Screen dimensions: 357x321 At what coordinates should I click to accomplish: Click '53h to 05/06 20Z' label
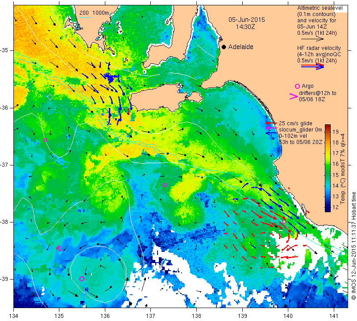(x=301, y=142)
